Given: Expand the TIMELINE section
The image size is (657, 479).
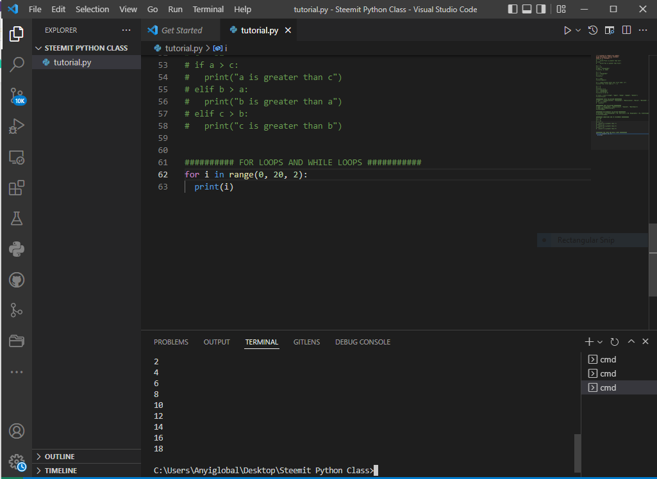Looking at the screenshot, I should point(60,471).
